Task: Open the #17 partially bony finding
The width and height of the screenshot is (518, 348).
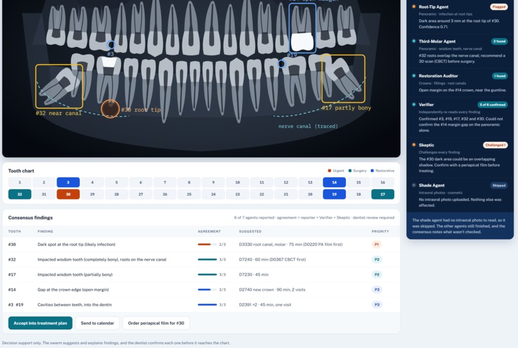Action: [x=201, y=274]
